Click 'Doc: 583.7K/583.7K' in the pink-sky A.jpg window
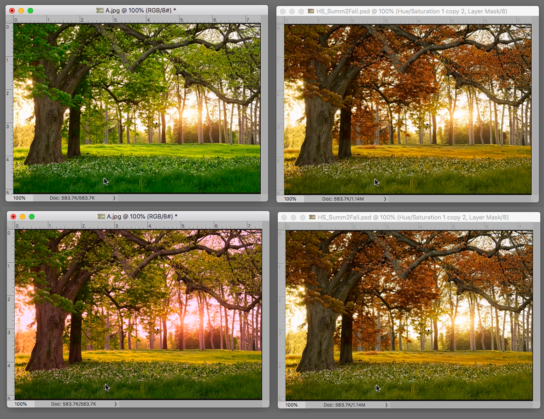This screenshot has width=544, height=419. (x=74, y=404)
